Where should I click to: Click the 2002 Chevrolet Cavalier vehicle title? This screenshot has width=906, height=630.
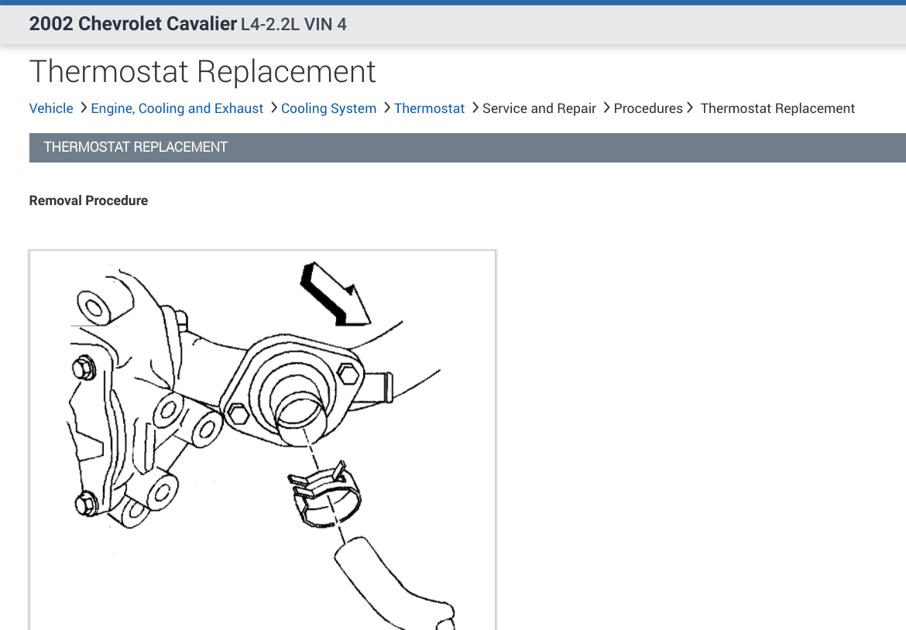[x=133, y=24]
